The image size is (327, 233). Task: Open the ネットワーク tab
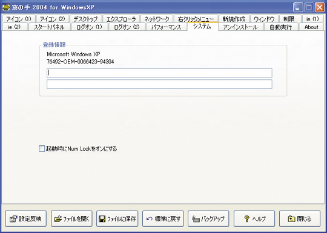pos(157,19)
